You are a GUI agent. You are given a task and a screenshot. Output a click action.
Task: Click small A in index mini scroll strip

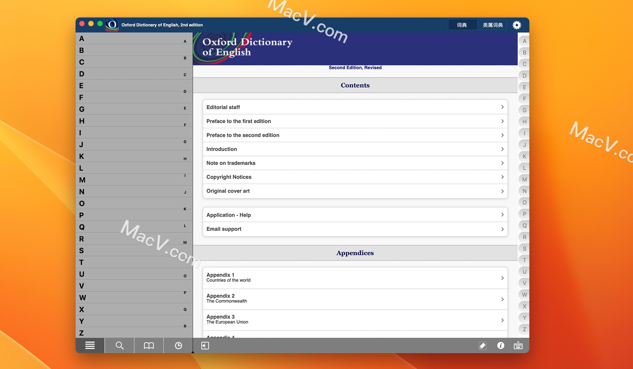click(185, 41)
